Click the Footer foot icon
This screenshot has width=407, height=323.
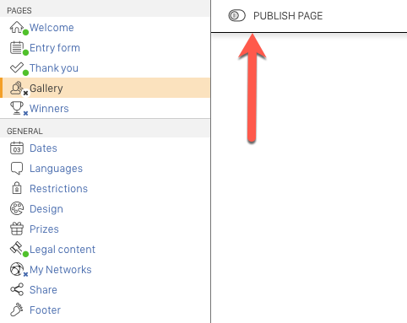click(x=17, y=310)
